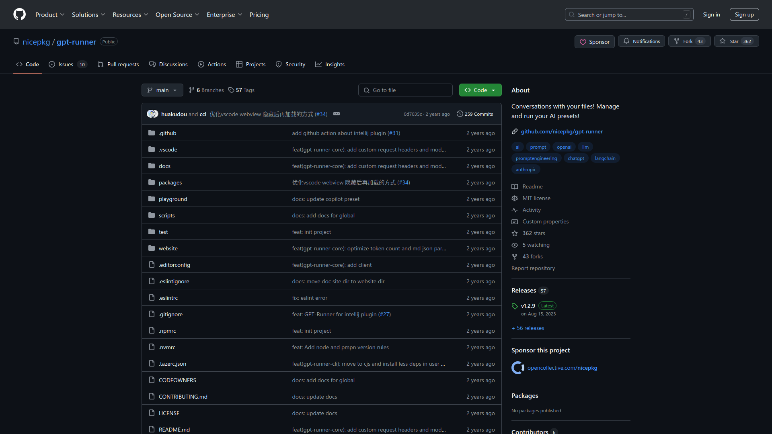Open the Pricing page
The width and height of the screenshot is (772, 434).
[259, 14]
